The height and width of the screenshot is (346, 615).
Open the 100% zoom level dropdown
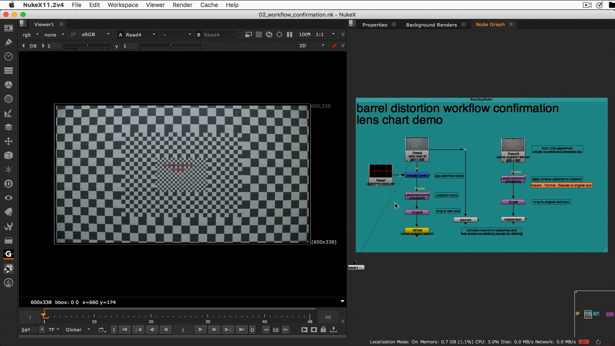[305, 35]
